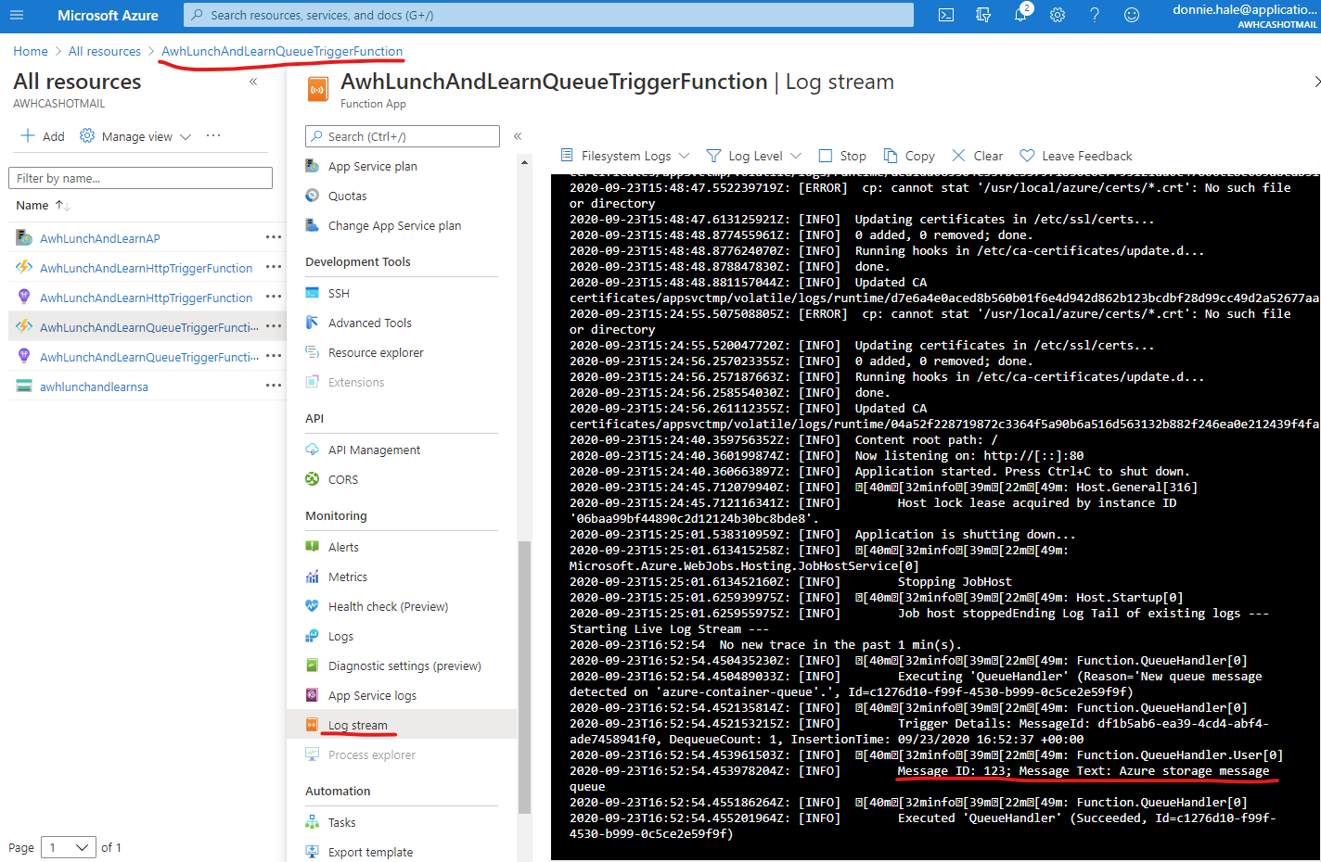
Task: Select Log stream menu item
Action: tap(402, 725)
